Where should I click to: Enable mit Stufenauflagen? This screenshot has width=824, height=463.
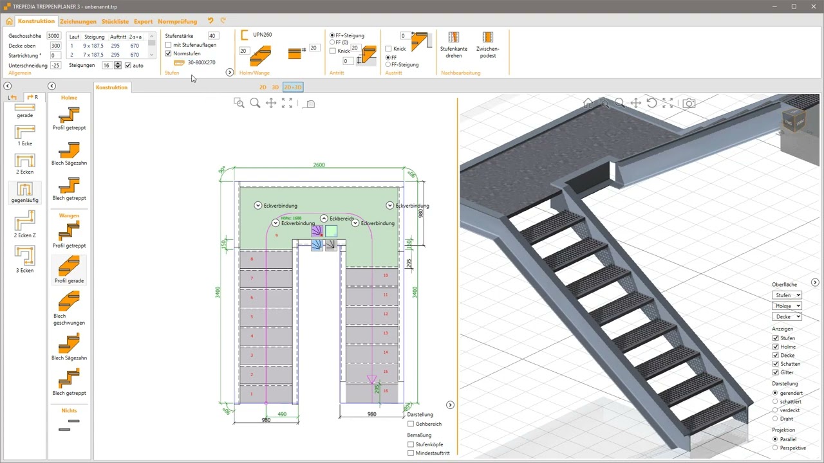(169, 45)
